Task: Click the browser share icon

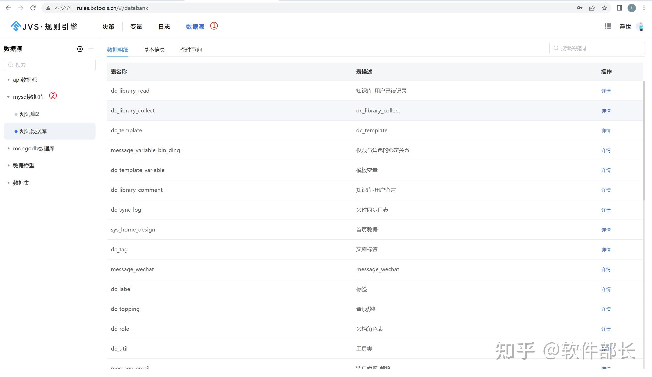Action: (592, 8)
